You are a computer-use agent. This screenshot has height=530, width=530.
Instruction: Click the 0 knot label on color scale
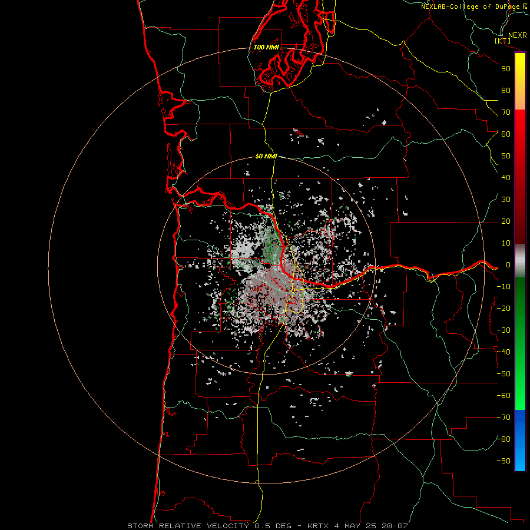point(508,265)
